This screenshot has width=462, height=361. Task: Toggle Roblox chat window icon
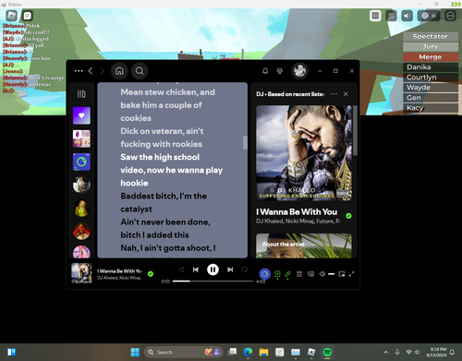click(28, 16)
